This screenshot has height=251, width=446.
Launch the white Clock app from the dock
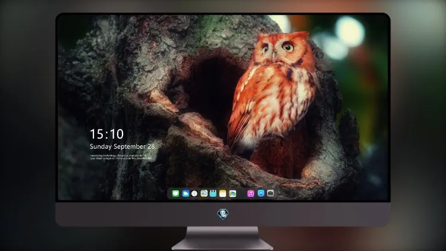coord(194,193)
